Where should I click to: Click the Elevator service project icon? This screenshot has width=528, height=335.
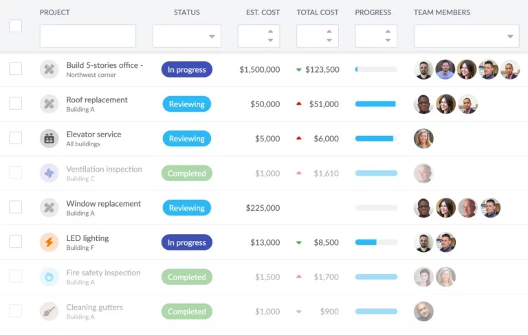49,139
